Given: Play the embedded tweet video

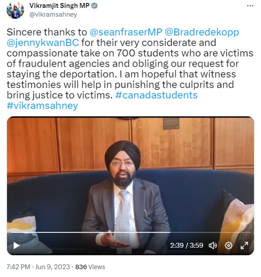Looking at the screenshot, I should point(17,245).
